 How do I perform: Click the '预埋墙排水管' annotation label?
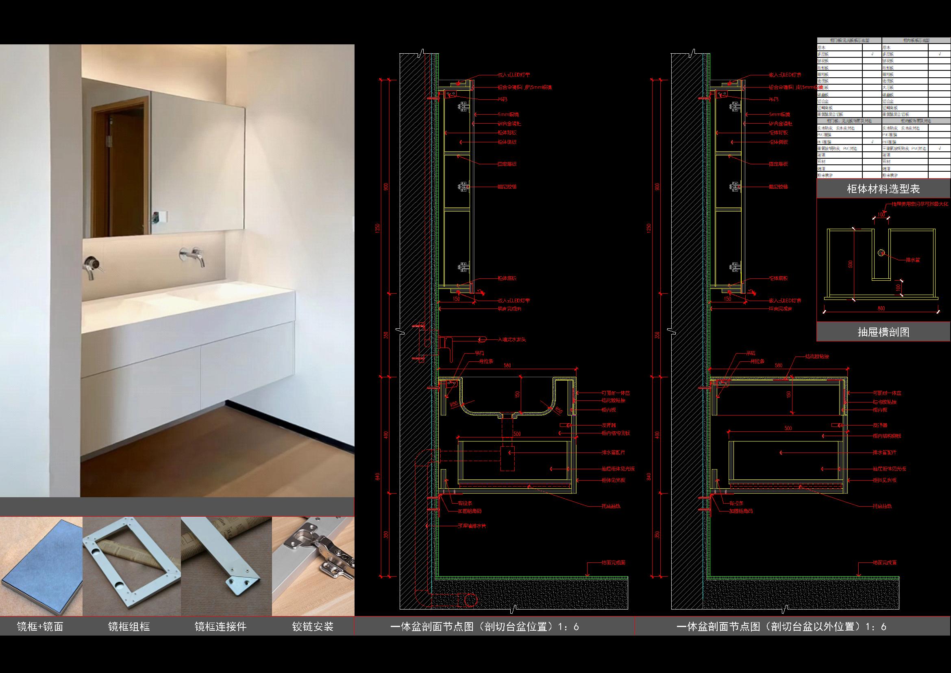[472, 526]
